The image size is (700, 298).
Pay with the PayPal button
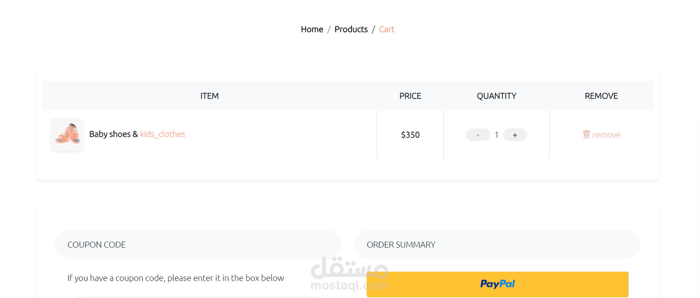[497, 284]
